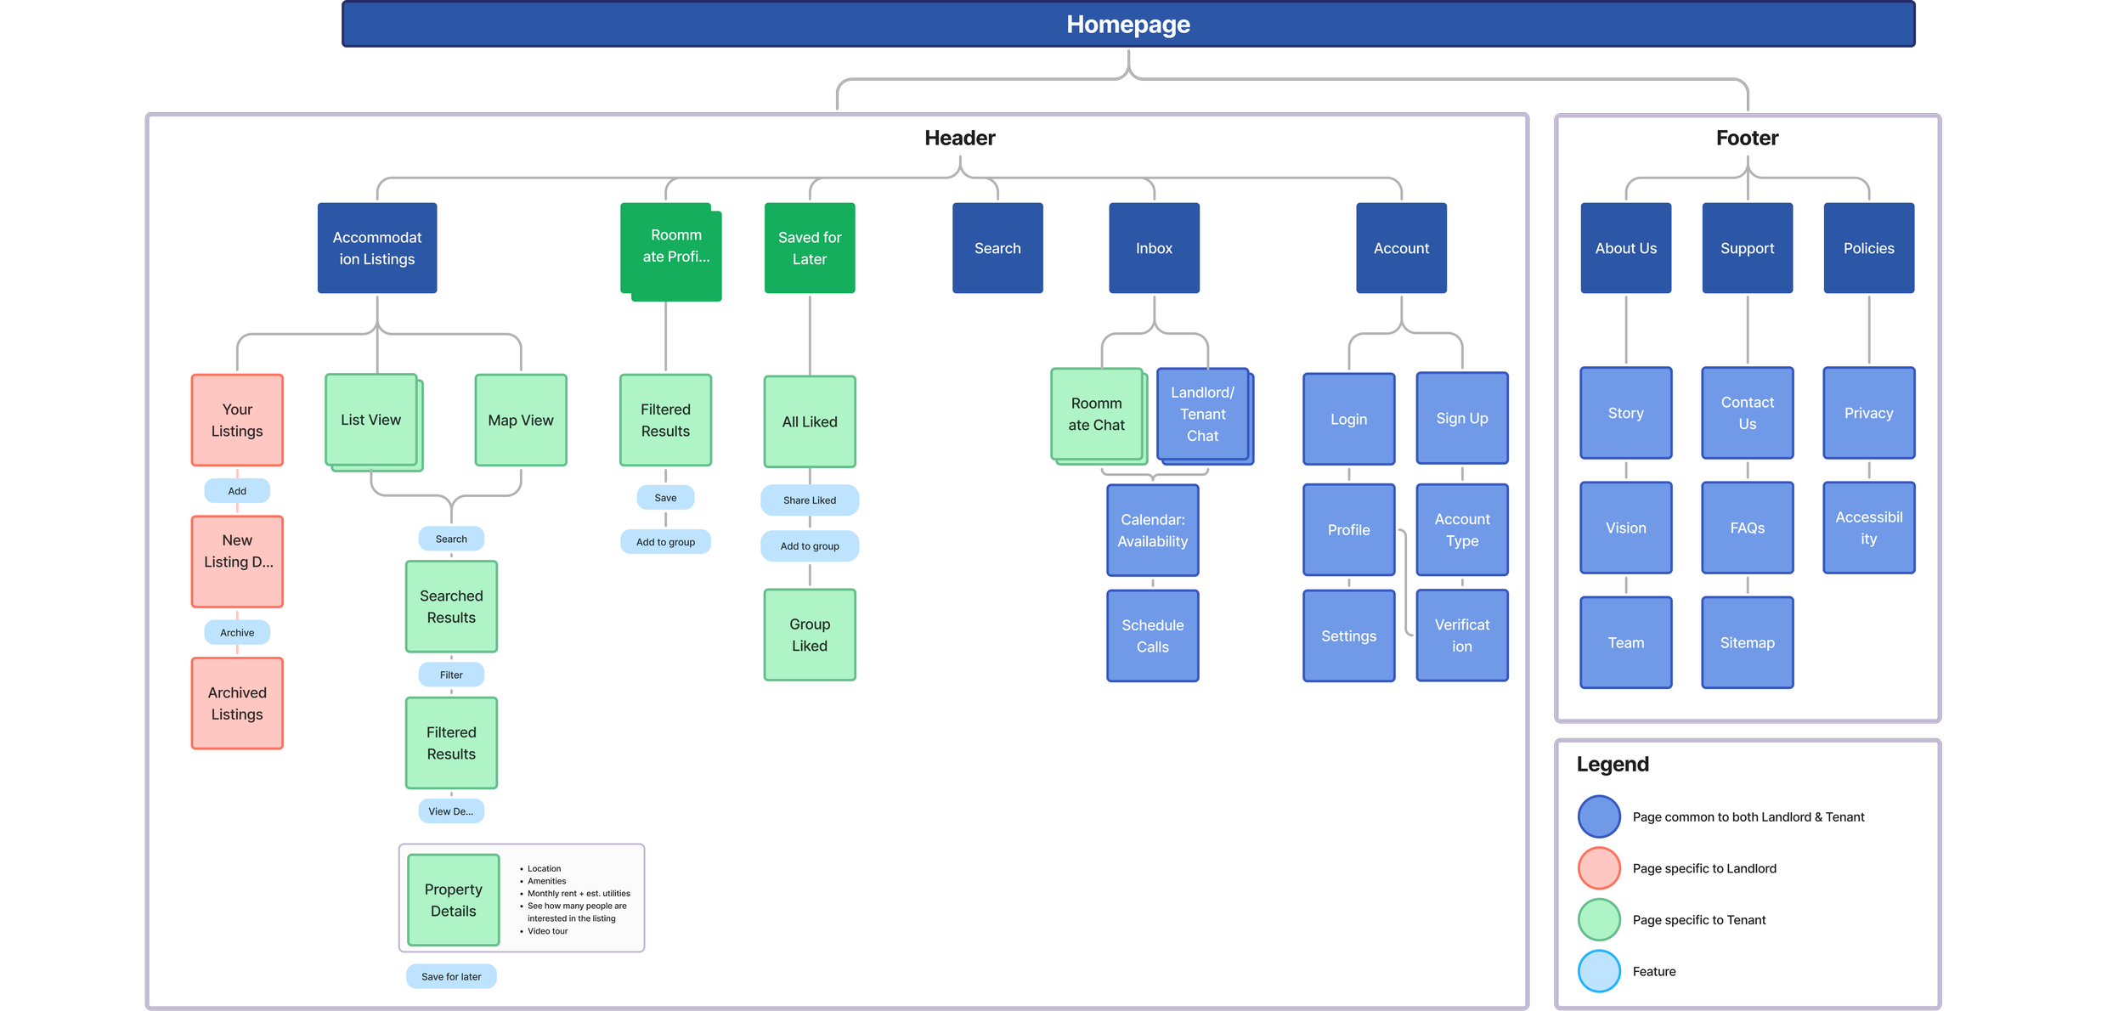Select the Your Listings landlord page

(x=237, y=420)
